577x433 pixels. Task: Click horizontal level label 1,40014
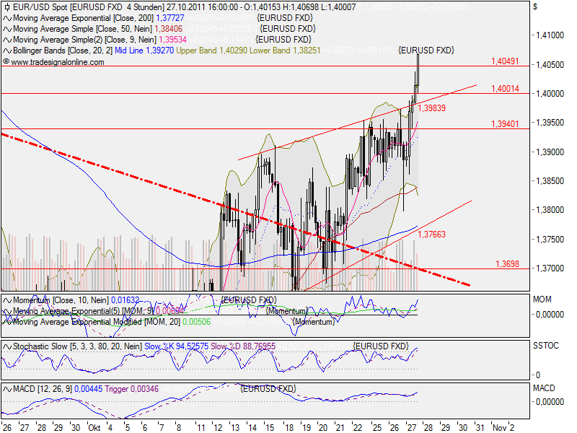[x=506, y=88]
